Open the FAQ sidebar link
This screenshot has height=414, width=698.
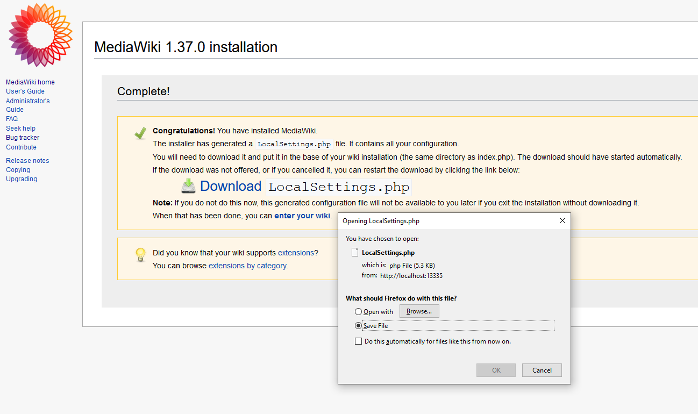[12, 119]
